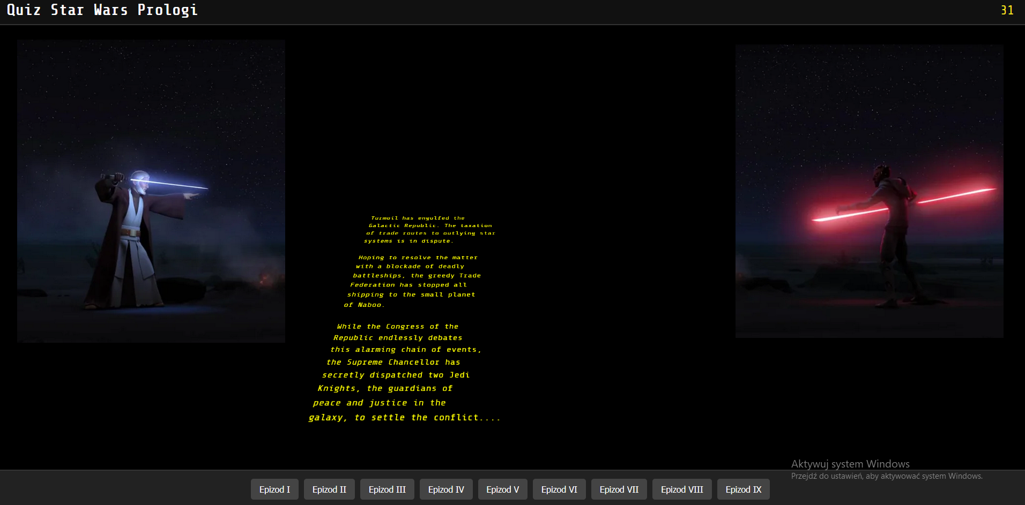Pick Epizod III as the answer
Viewport: 1025px width, 505px height.
(x=387, y=489)
